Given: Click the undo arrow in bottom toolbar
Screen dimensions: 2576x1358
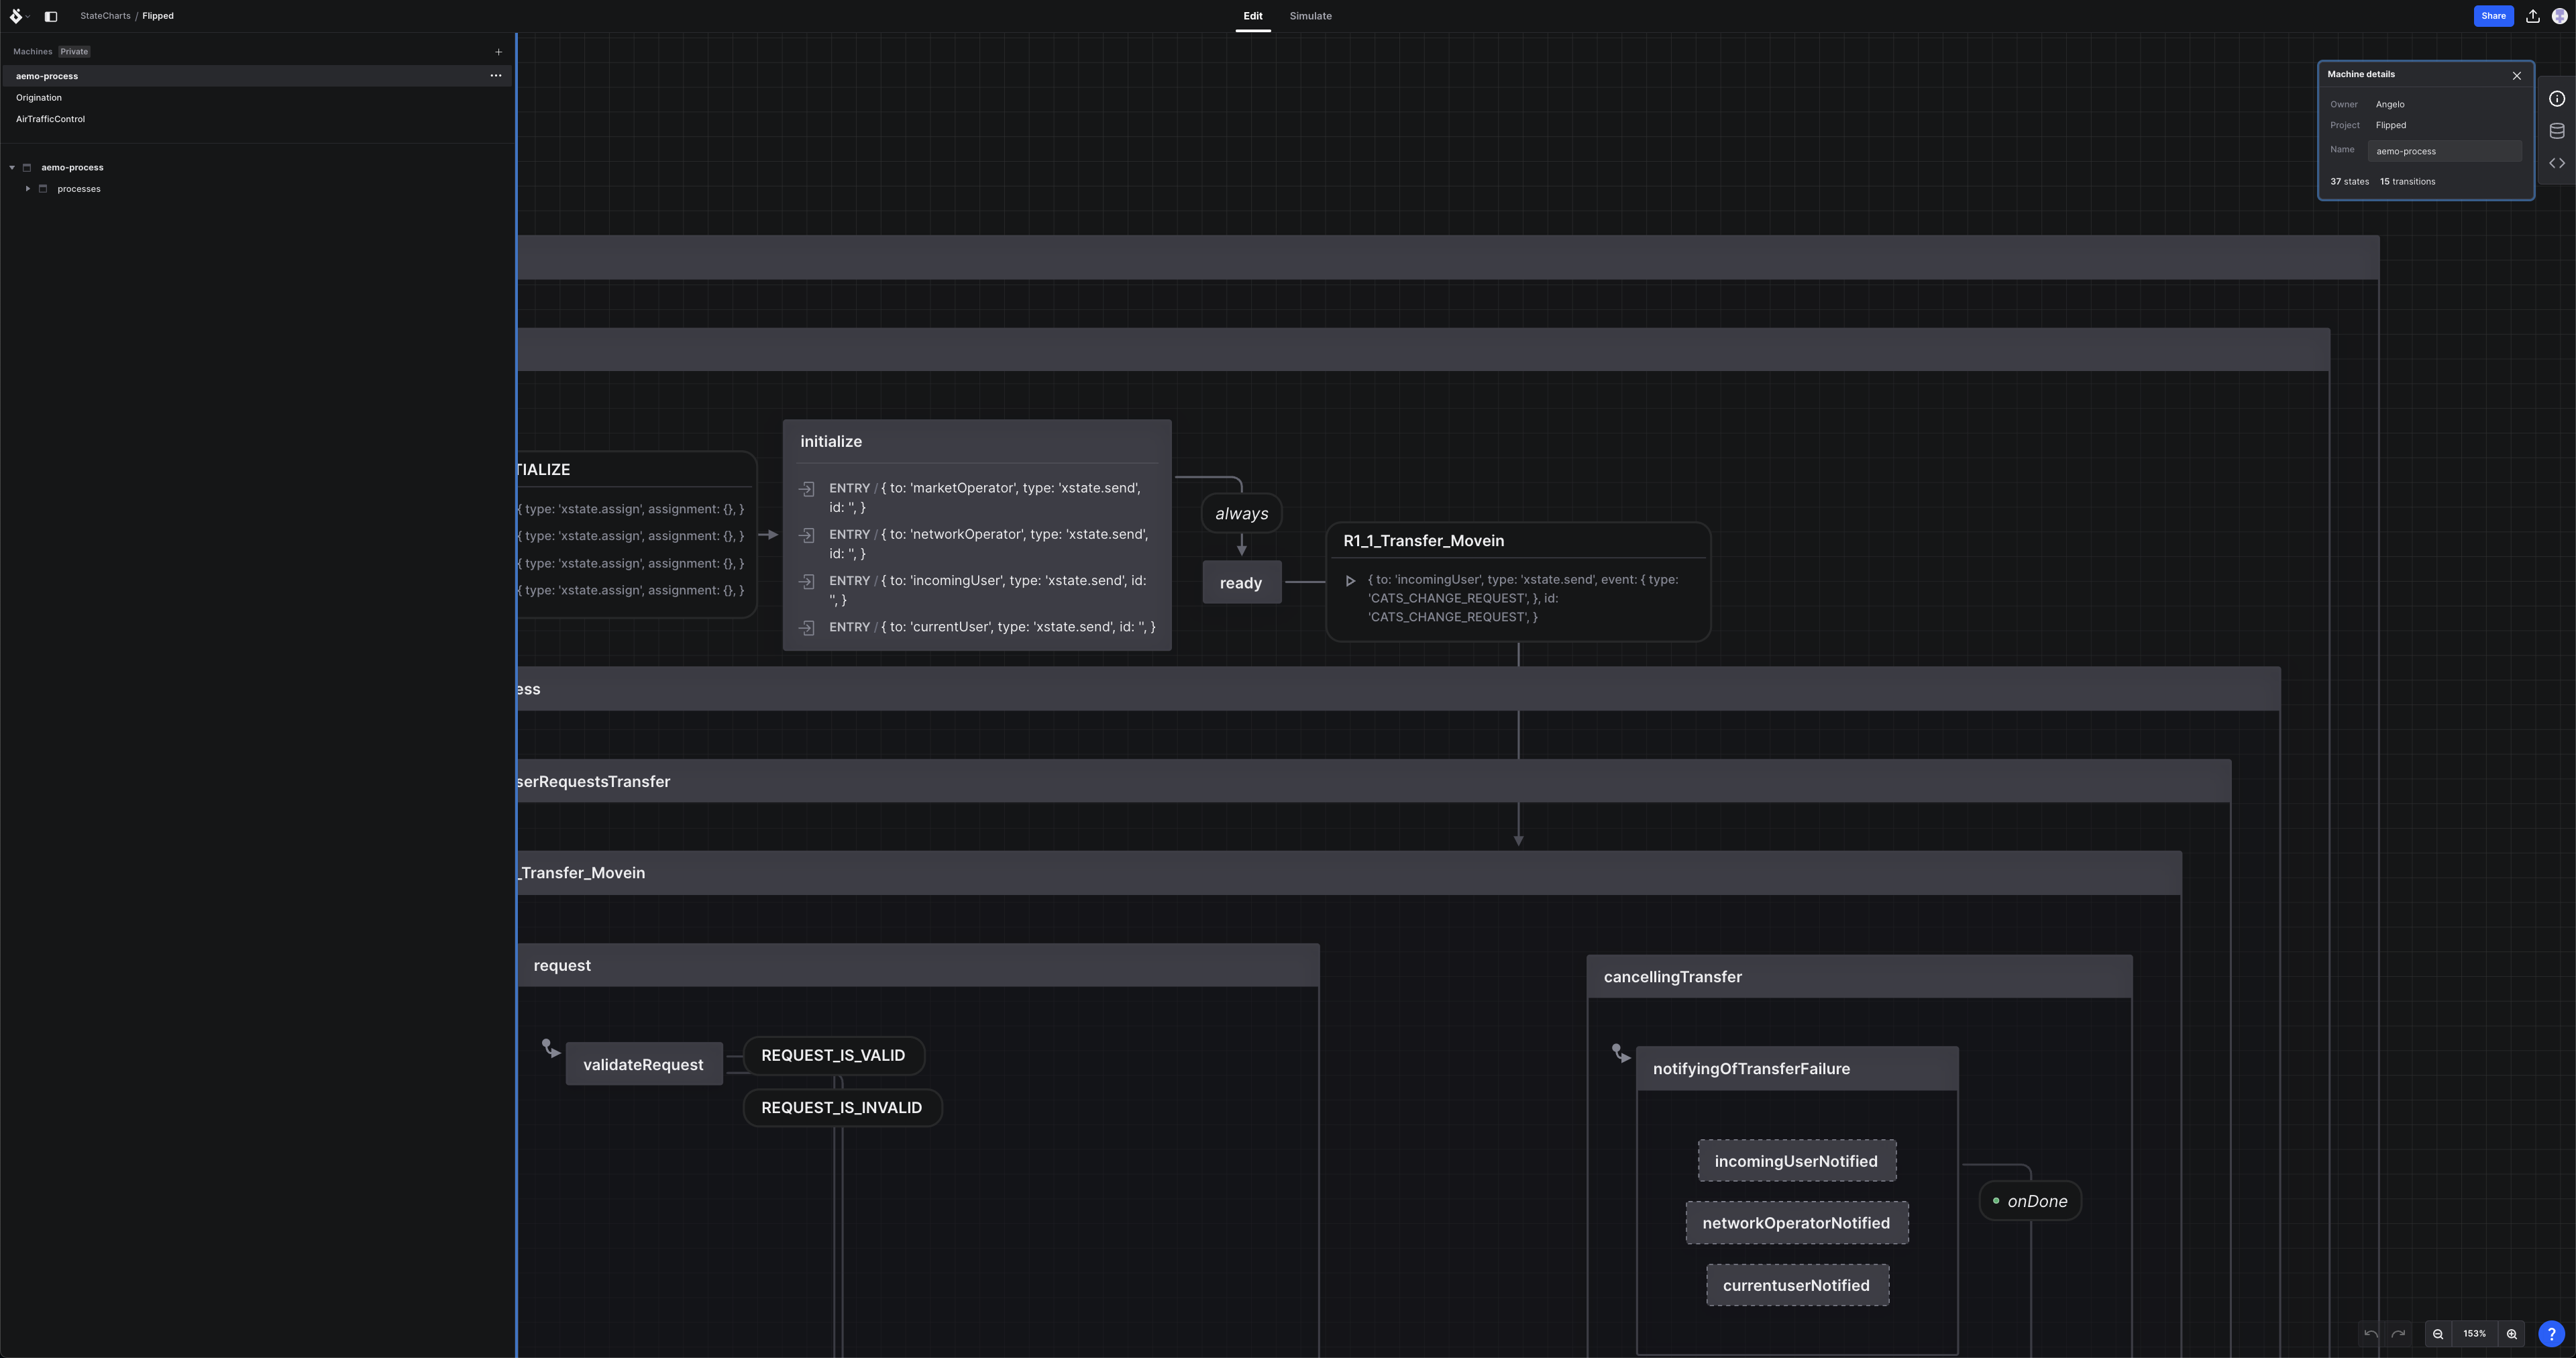Looking at the screenshot, I should pos(2371,1334).
